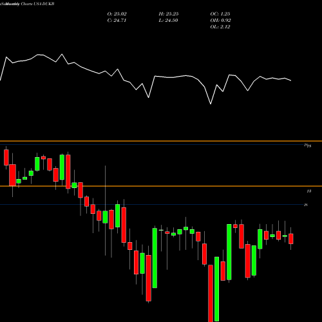Click the "OL: 2.12" readout
Viewport: 322px width, 322px height.
pyautogui.click(x=220, y=27)
